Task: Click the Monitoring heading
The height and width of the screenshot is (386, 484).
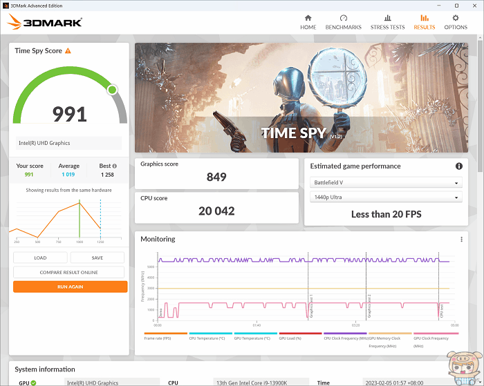Action: (158, 239)
